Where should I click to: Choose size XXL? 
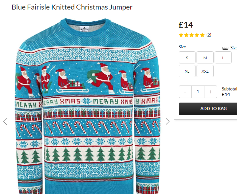coord(205,71)
